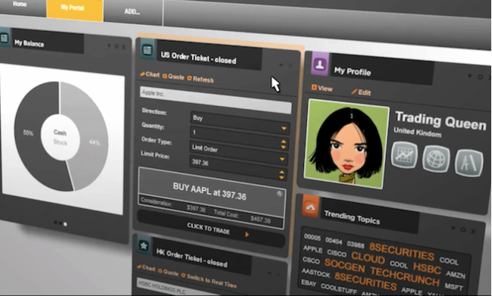The height and width of the screenshot is (296, 492).
Task: Click the US Order Ticket panel icon
Action: [147, 50]
